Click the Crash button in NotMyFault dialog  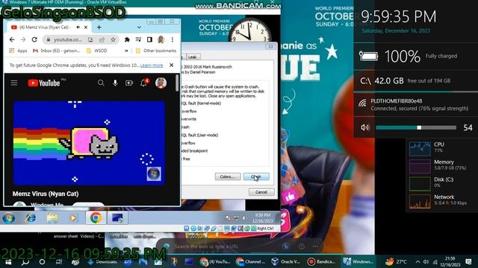click(x=256, y=176)
